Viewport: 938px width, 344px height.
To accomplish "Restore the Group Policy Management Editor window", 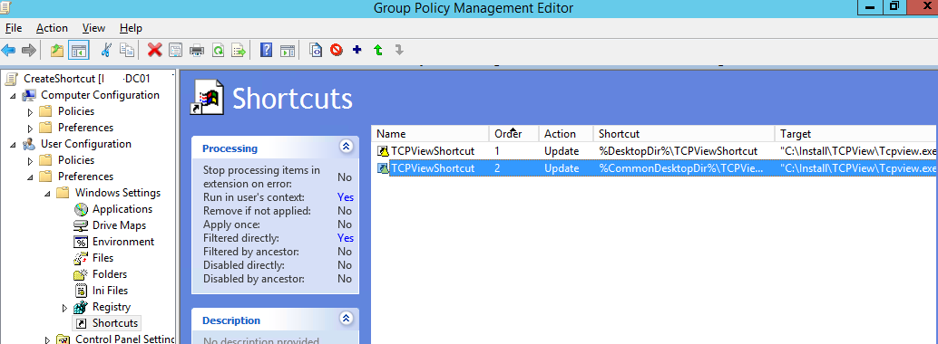I will click(x=894, y=7).
